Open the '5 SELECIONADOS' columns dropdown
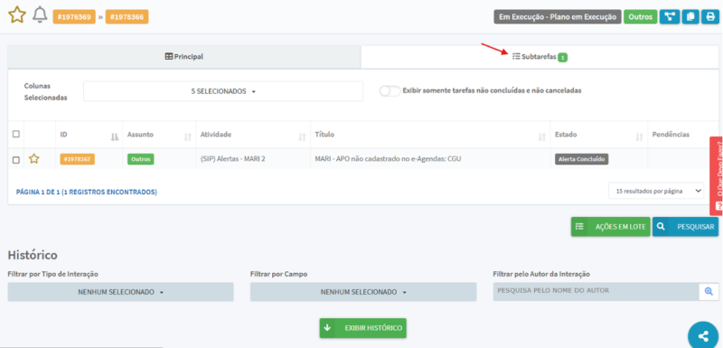 coord(223,91)
